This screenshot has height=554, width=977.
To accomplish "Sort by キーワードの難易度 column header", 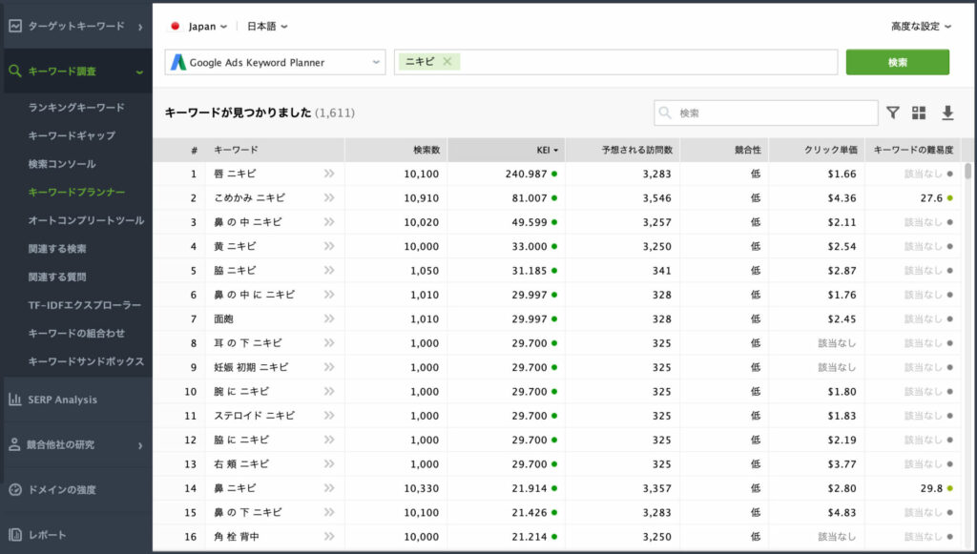I will 913,150.
